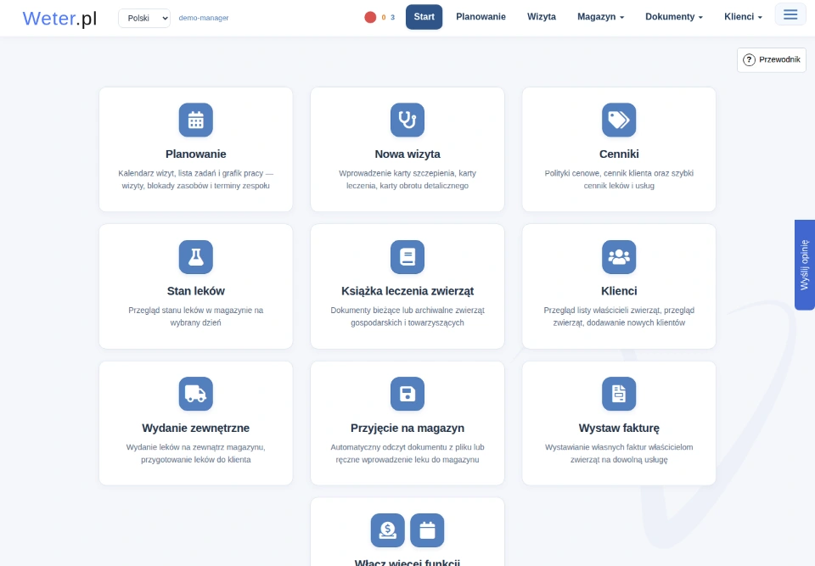This screenshot has width=815, height=566.
Task: Click the people icon for Klienci card
Action: (619, 257)
